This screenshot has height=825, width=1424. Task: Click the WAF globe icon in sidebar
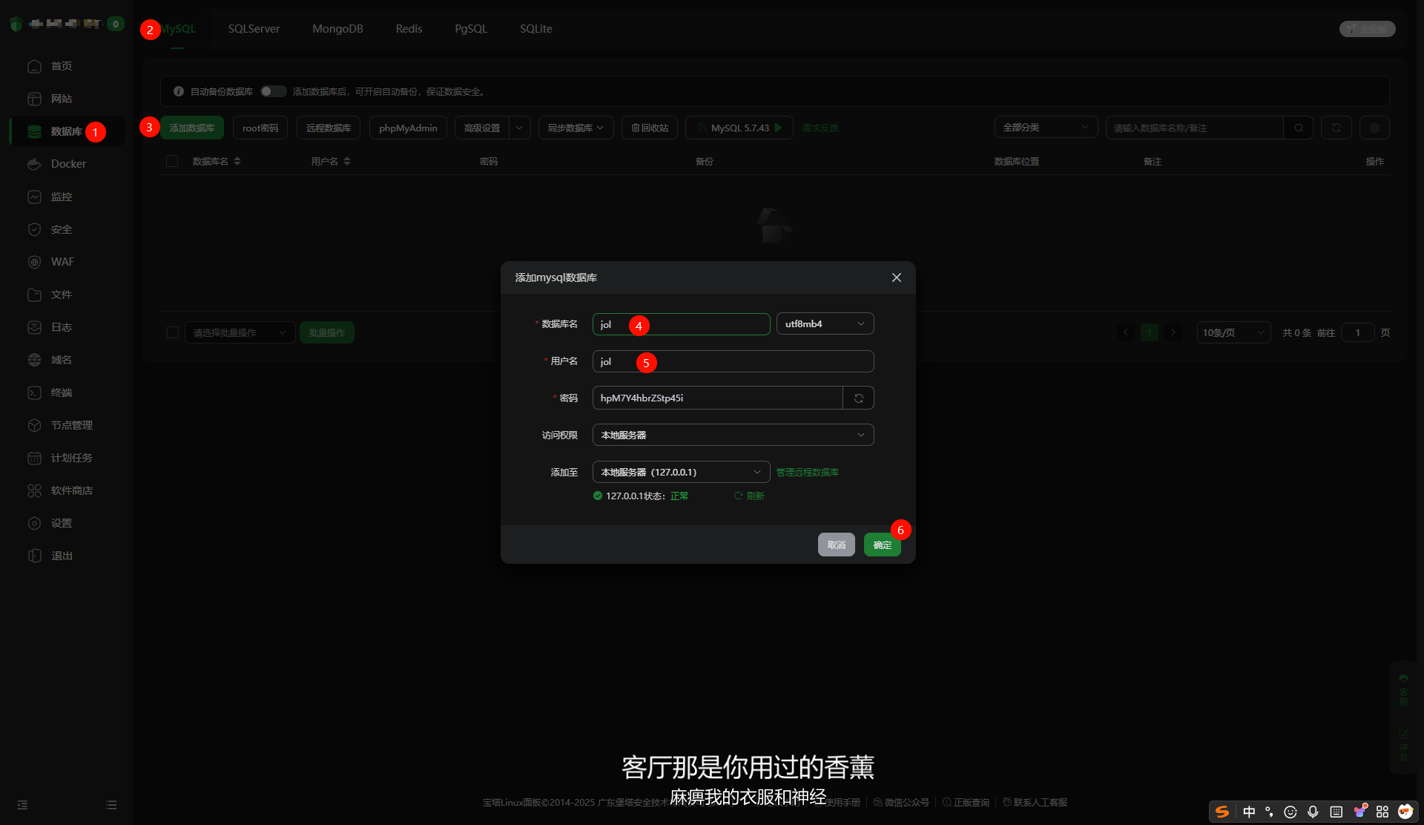(x=34, y=262)
